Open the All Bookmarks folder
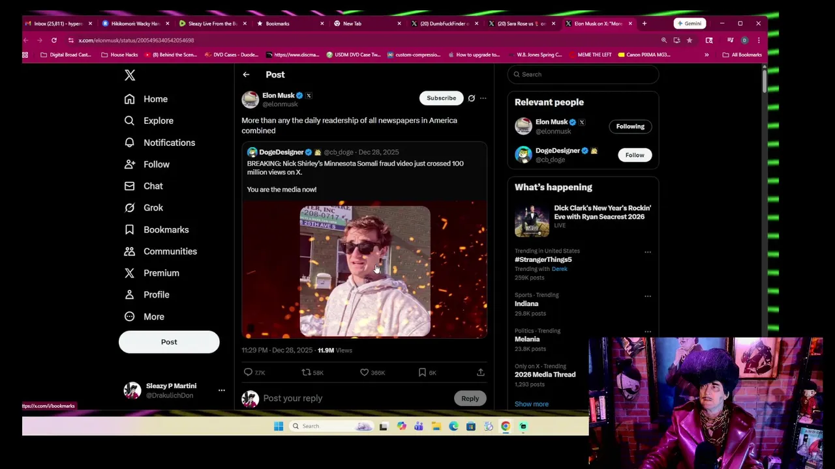The height and width of the screenshot is (469, 835). point(742,55)
